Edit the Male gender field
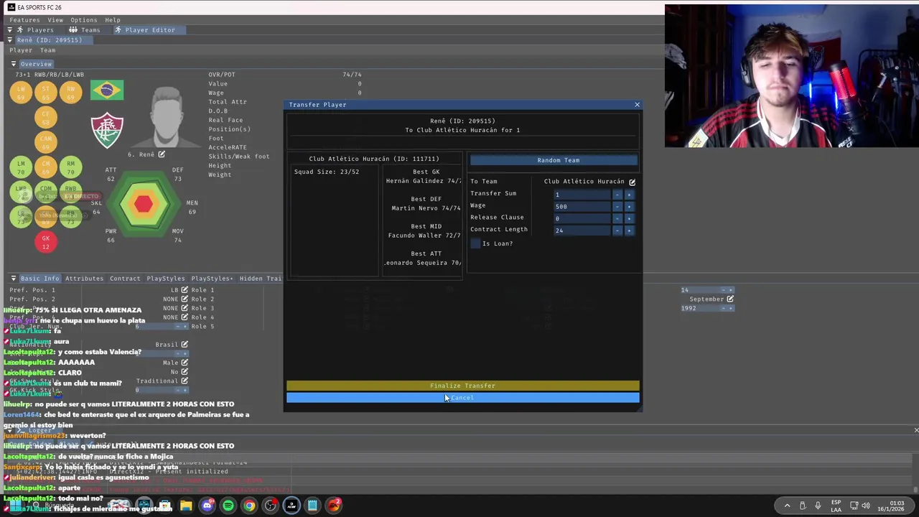This screenshot has width=919, height=517. click(x=185, y=363)
